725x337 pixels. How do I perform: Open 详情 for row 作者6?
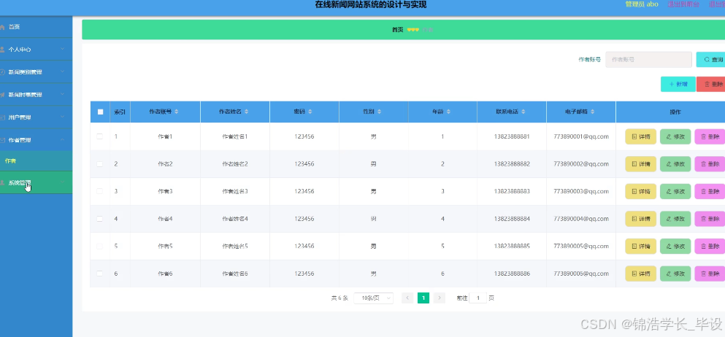click(x=640, y=274)
